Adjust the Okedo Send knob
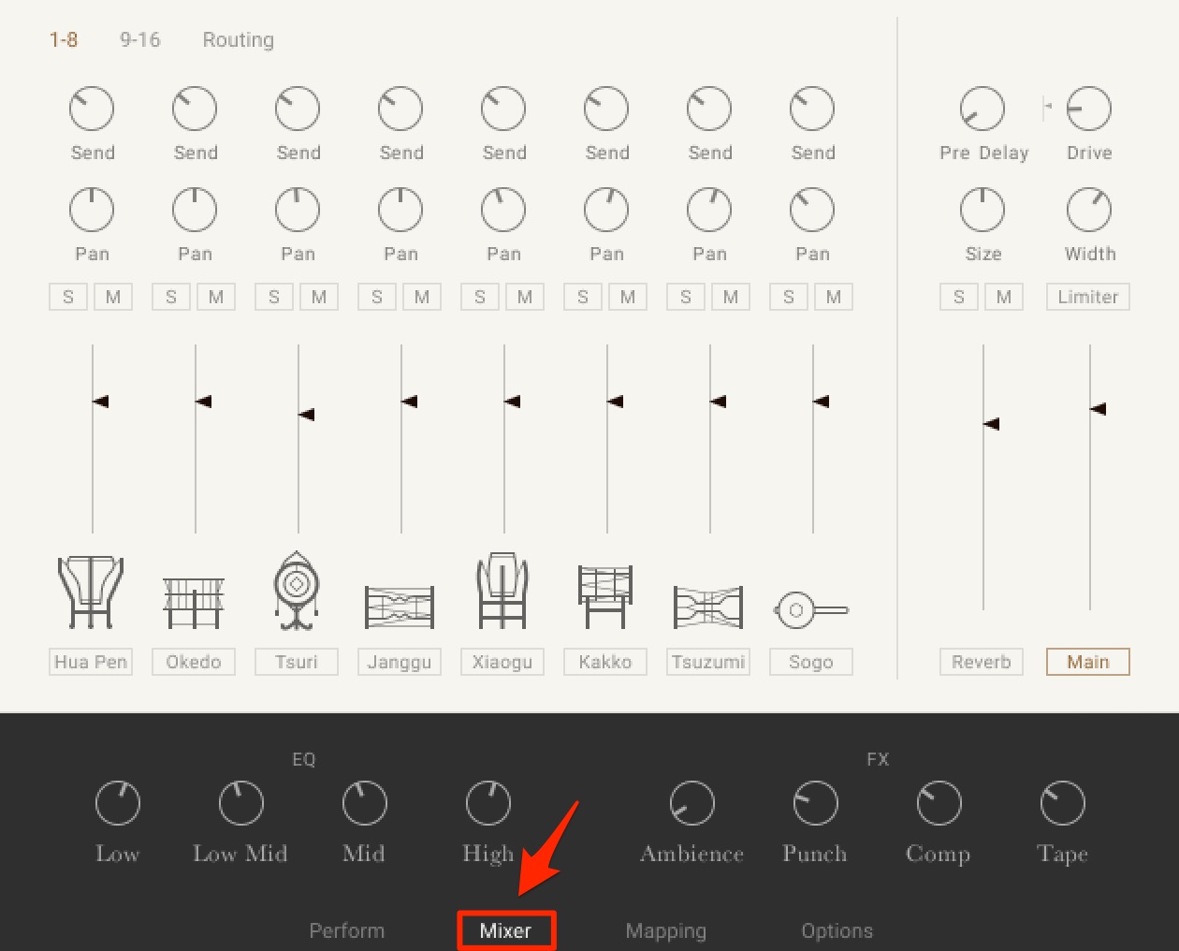 [195, 110]
